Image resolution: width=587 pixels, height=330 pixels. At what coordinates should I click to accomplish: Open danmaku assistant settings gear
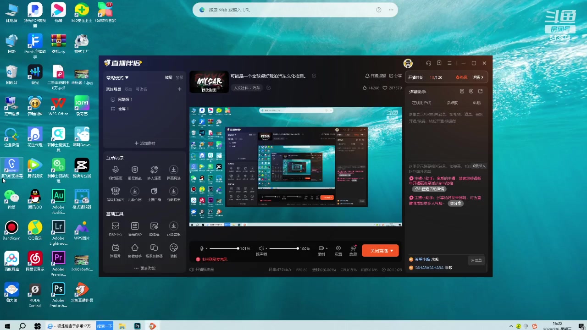(471, 91)
